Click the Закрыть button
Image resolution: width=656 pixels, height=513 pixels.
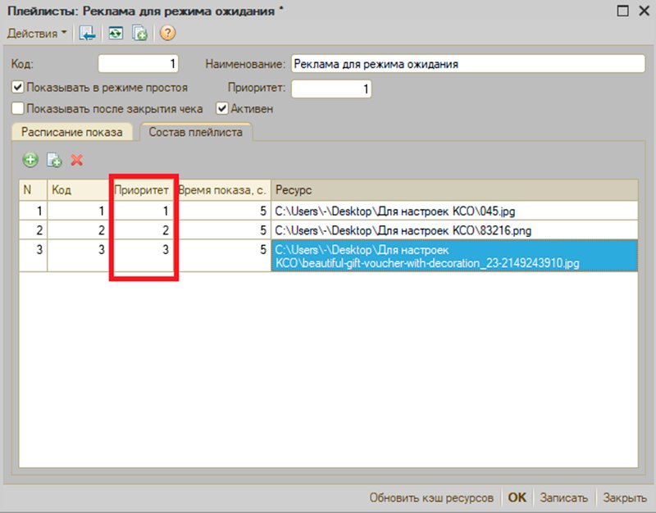click(x=625, y=497)
